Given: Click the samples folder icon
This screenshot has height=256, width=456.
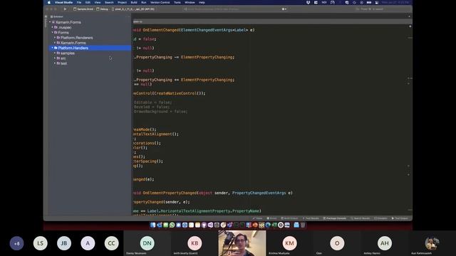Looking at the screenshot, I should click(58, 53).
